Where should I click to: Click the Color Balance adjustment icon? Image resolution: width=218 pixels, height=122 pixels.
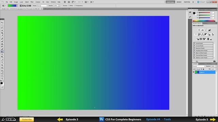point(203,35)
